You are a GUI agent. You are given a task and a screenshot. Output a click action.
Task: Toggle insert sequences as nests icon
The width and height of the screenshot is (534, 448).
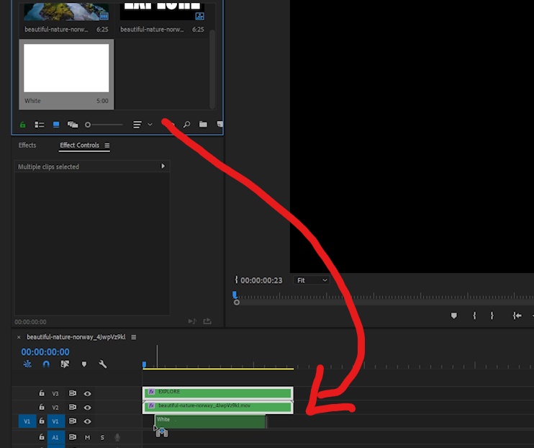(27, 364)
